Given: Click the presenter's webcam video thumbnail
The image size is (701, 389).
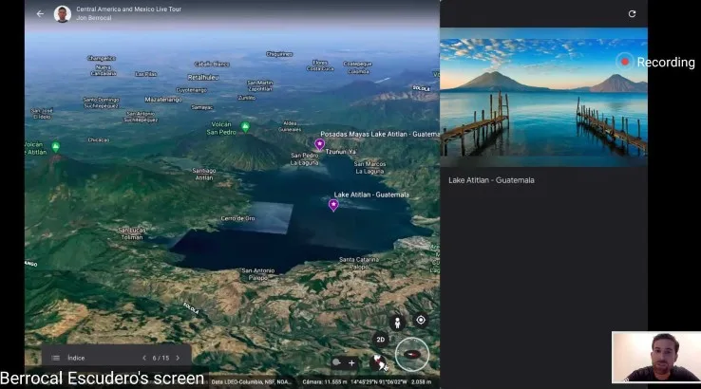Looking at the screenshot, I should click(655, 357).
